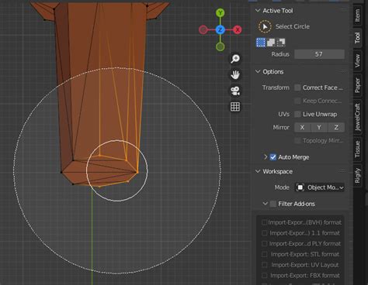
Task: Open the Item sidebar tab
Action: click(357, 15)
